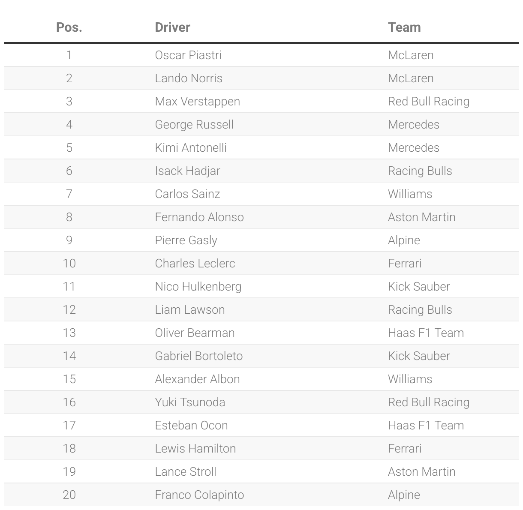Click Max Verstappen's name
This screenshot has width=523, height=510.
pyautogui.click(x=197, y=102)
